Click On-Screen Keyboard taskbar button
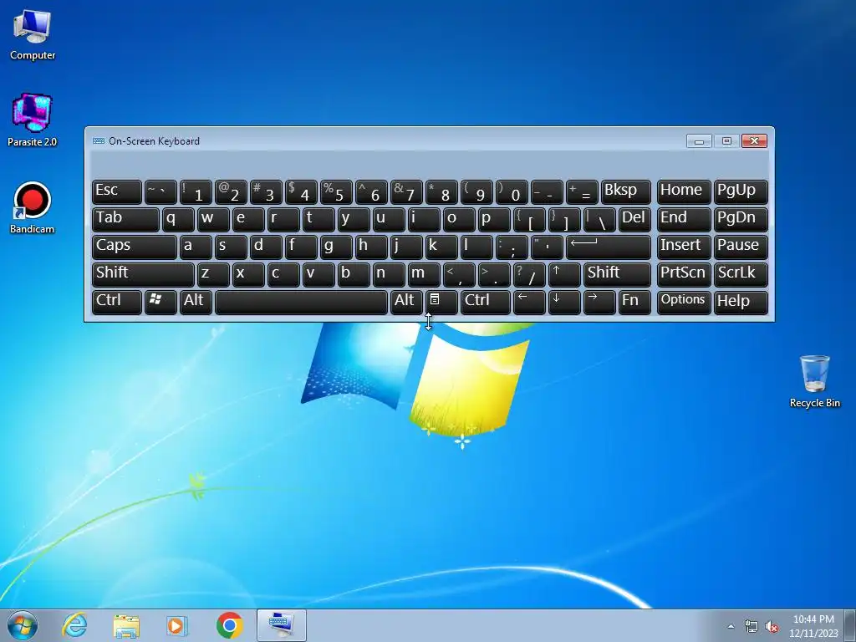 click(281, 625)
